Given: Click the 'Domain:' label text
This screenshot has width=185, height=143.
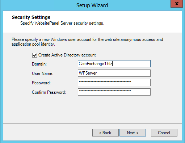Looking at the screenshot, I should [39, 64].
